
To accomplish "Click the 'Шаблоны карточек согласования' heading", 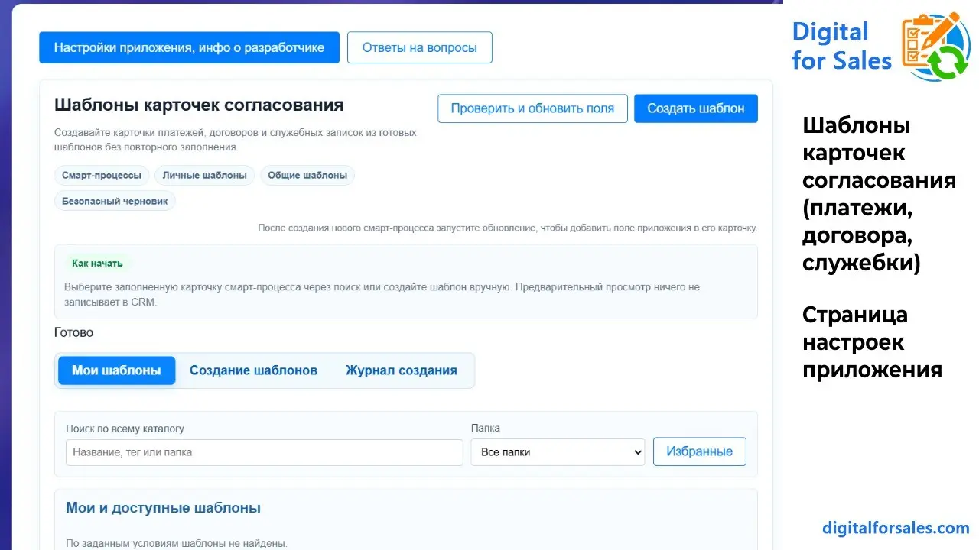I will (199, 105).
